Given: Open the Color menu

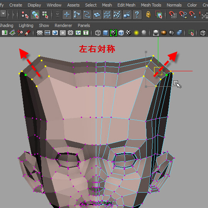Looking at the screenshot, I should click(x=192, y=5).
